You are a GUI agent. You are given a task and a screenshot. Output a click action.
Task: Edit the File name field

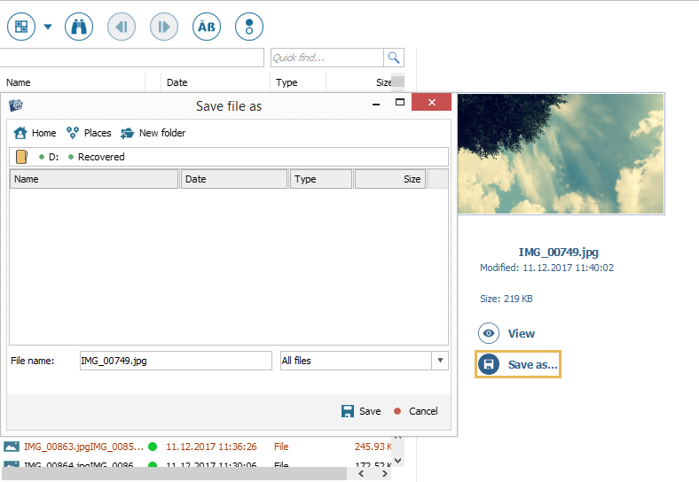coord(176,361)
